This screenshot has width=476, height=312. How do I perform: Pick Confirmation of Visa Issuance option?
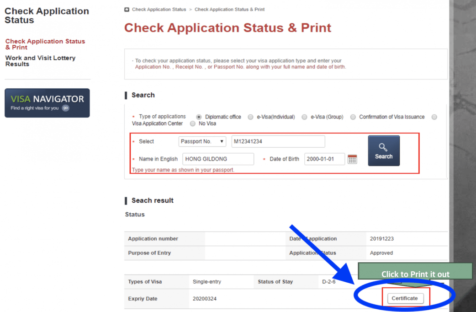(x=353, y=117)
